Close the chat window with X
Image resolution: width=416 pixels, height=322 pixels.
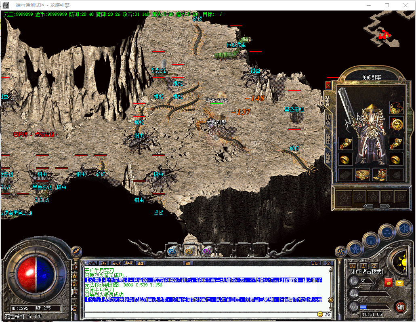click(x=328, y=263)
